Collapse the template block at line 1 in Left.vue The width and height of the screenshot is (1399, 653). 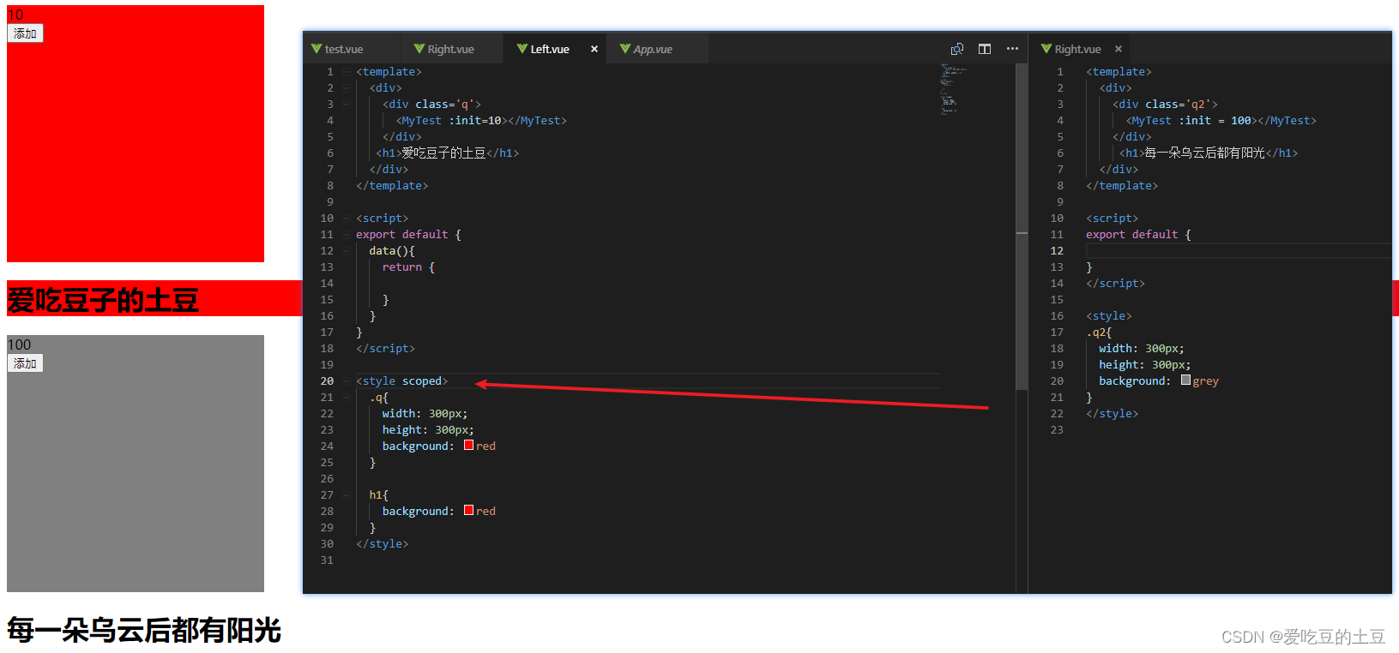tap(347, 72)
